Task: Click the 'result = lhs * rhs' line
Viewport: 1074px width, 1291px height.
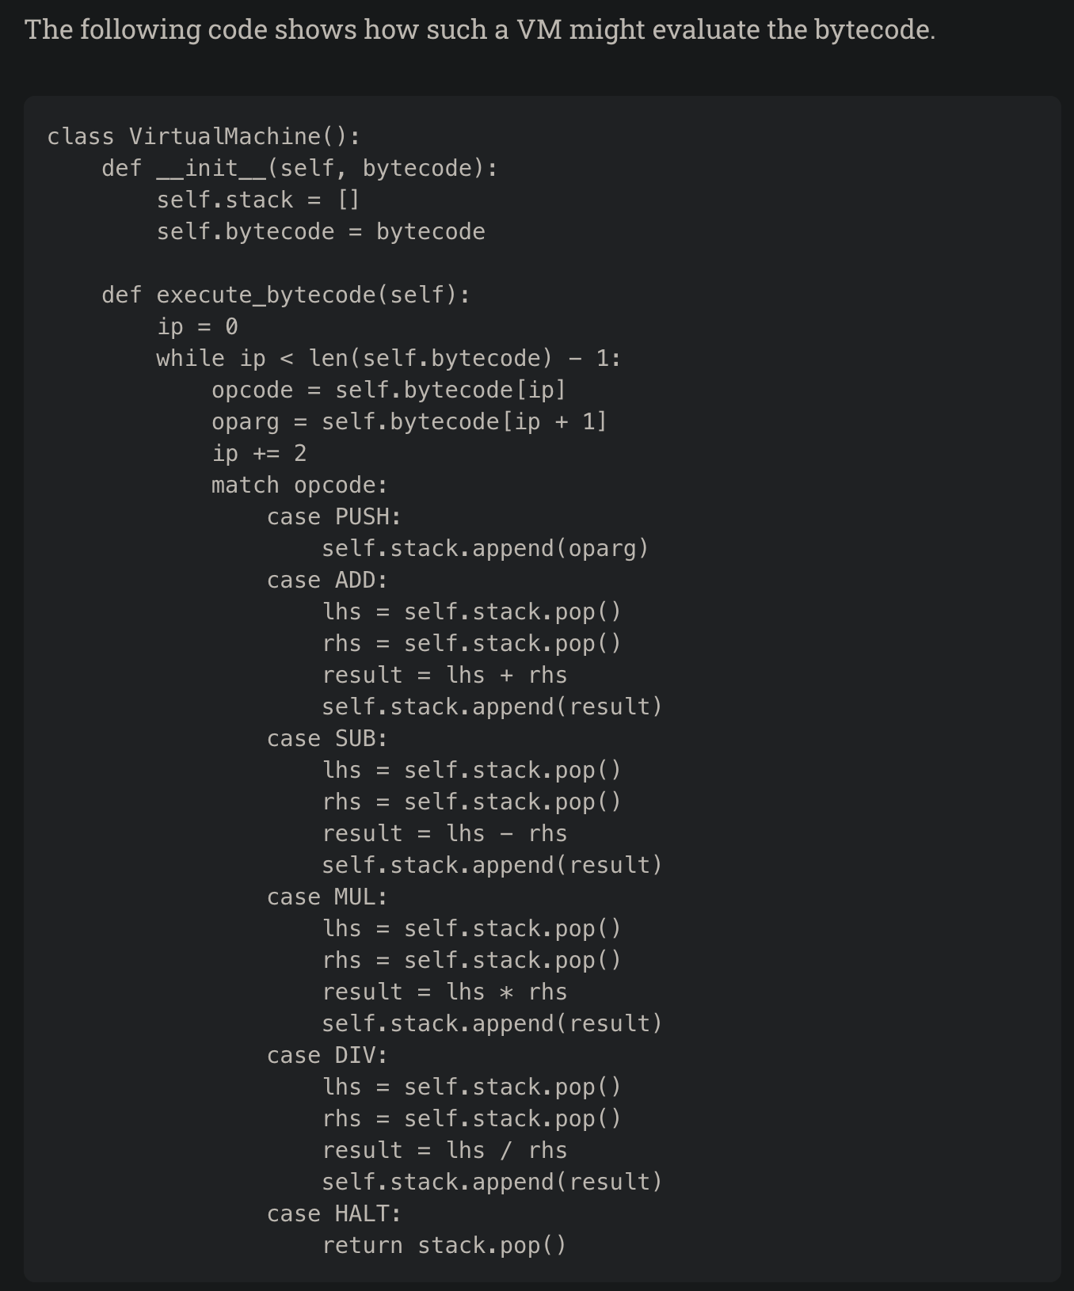Action: pyautogui.click(x=444, y=992)
